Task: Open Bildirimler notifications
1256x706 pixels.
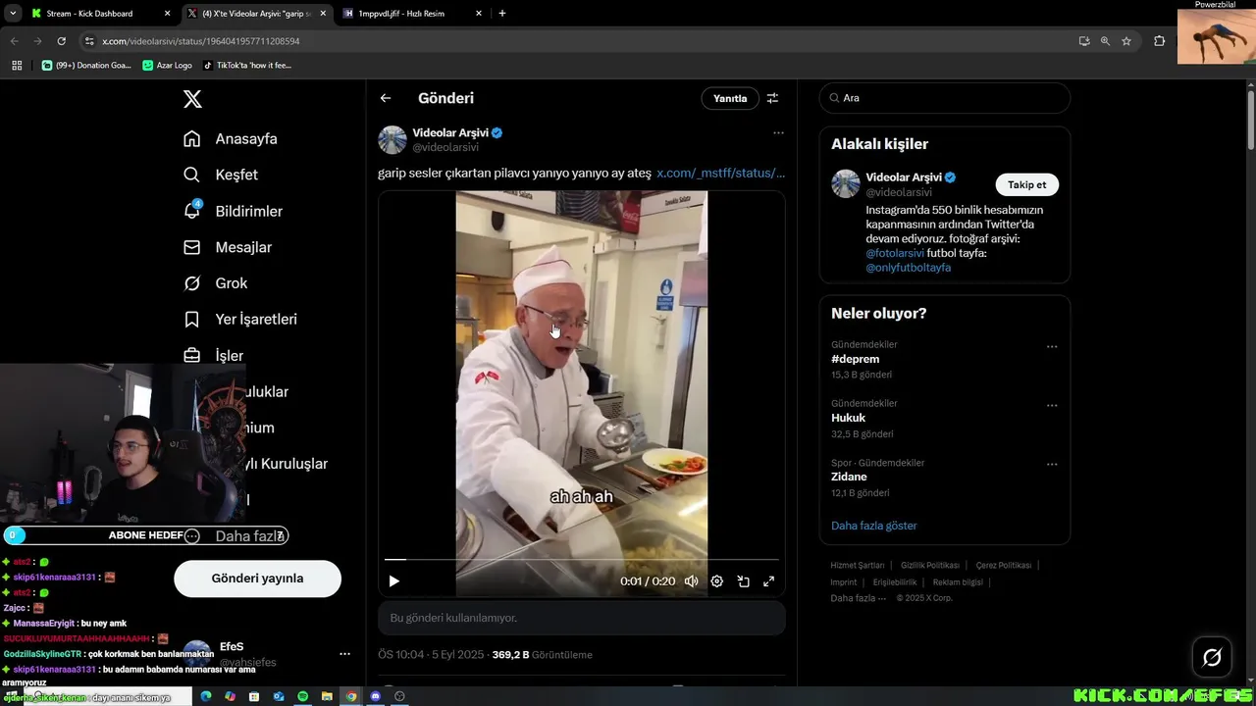Action: (233, 211)
